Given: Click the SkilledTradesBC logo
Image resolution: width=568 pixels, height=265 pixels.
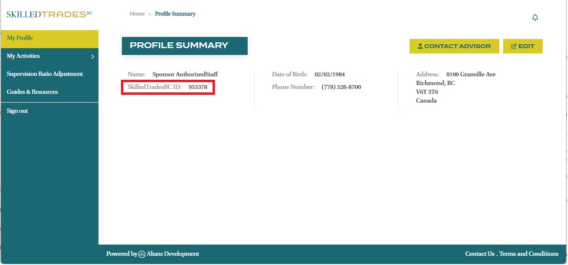Looking at the screenshot, I should pos(49,14).
